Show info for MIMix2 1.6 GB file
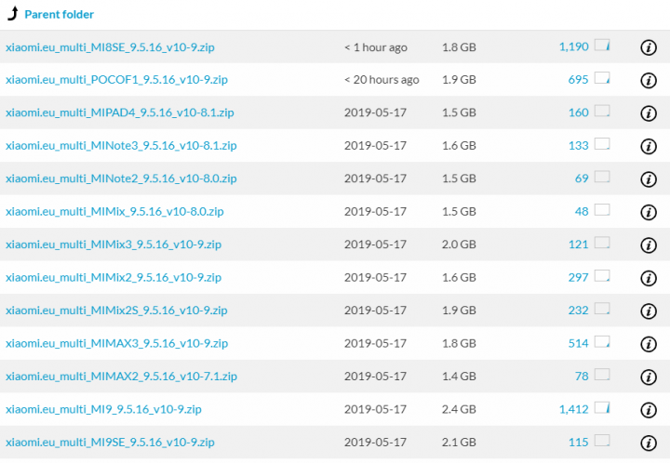Viewport: 670px width, 463px height. pyautogui.click(x=649, y=278)
